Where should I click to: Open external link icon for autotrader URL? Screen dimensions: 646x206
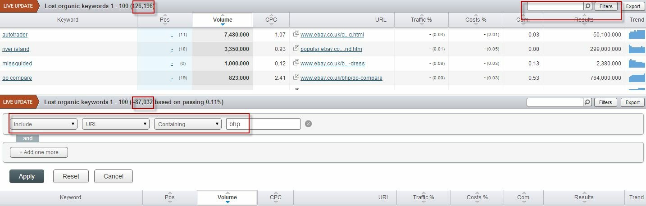[296, 34]
